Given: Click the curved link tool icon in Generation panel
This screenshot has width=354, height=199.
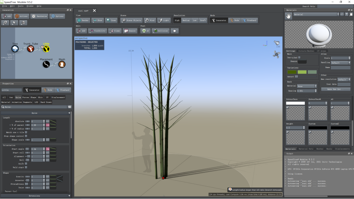Looking at the screenshot, I should [x=5, y=23].
